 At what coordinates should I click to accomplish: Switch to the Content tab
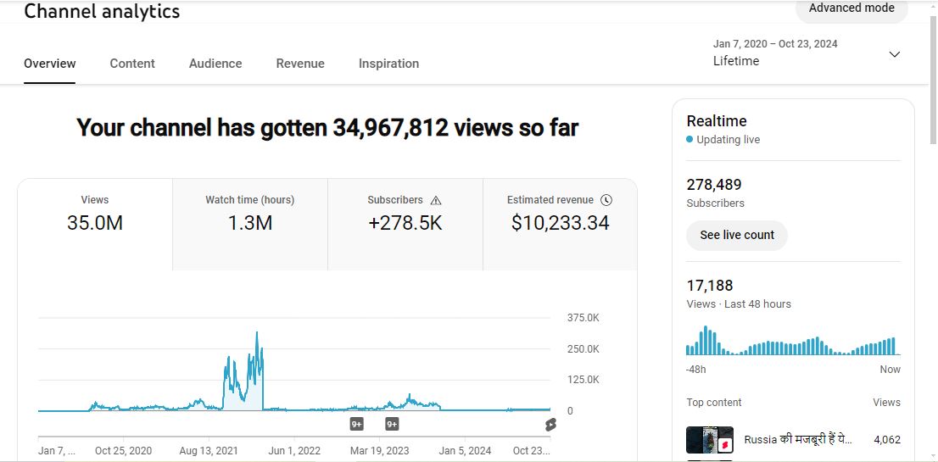[x=132, y=64]
